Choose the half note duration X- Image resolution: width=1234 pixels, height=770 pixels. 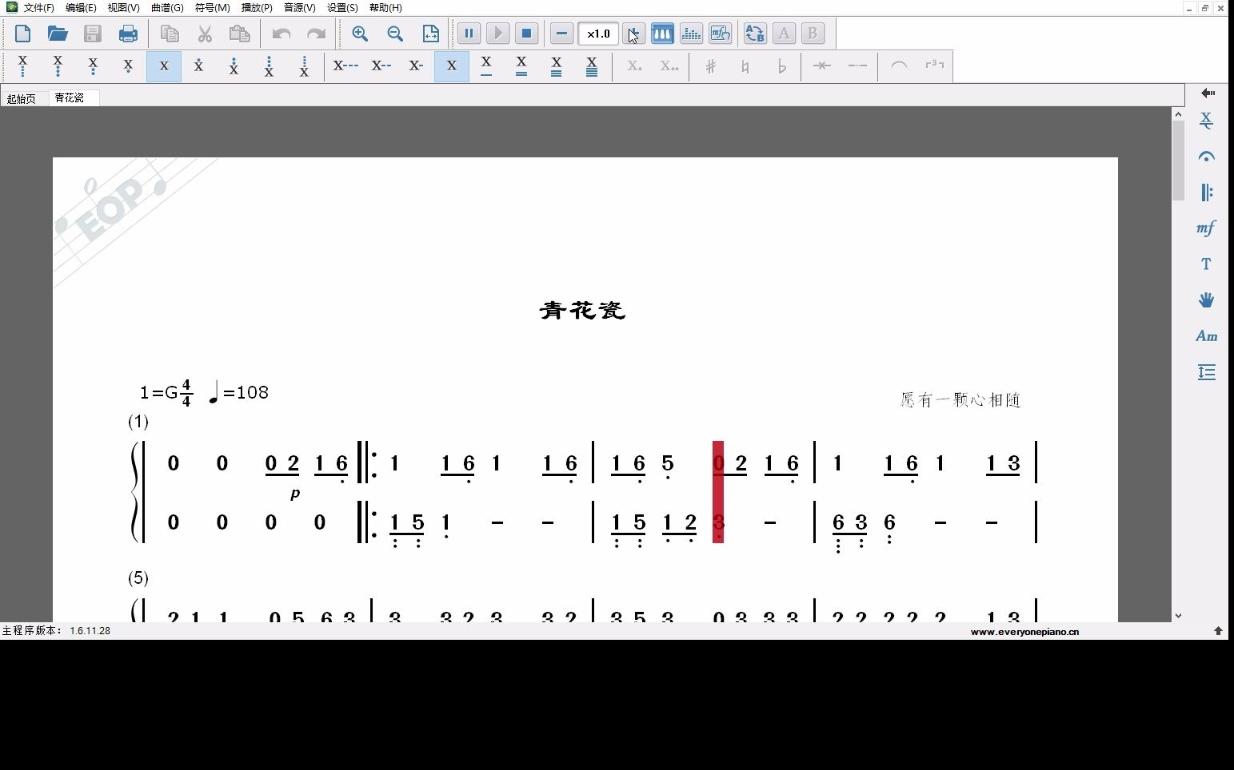416,66
